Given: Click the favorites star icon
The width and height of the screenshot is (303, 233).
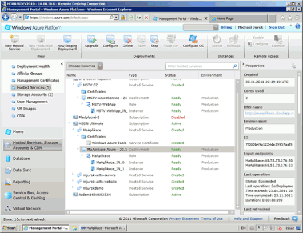Looking at the screenshot, I should click(290, 18).
